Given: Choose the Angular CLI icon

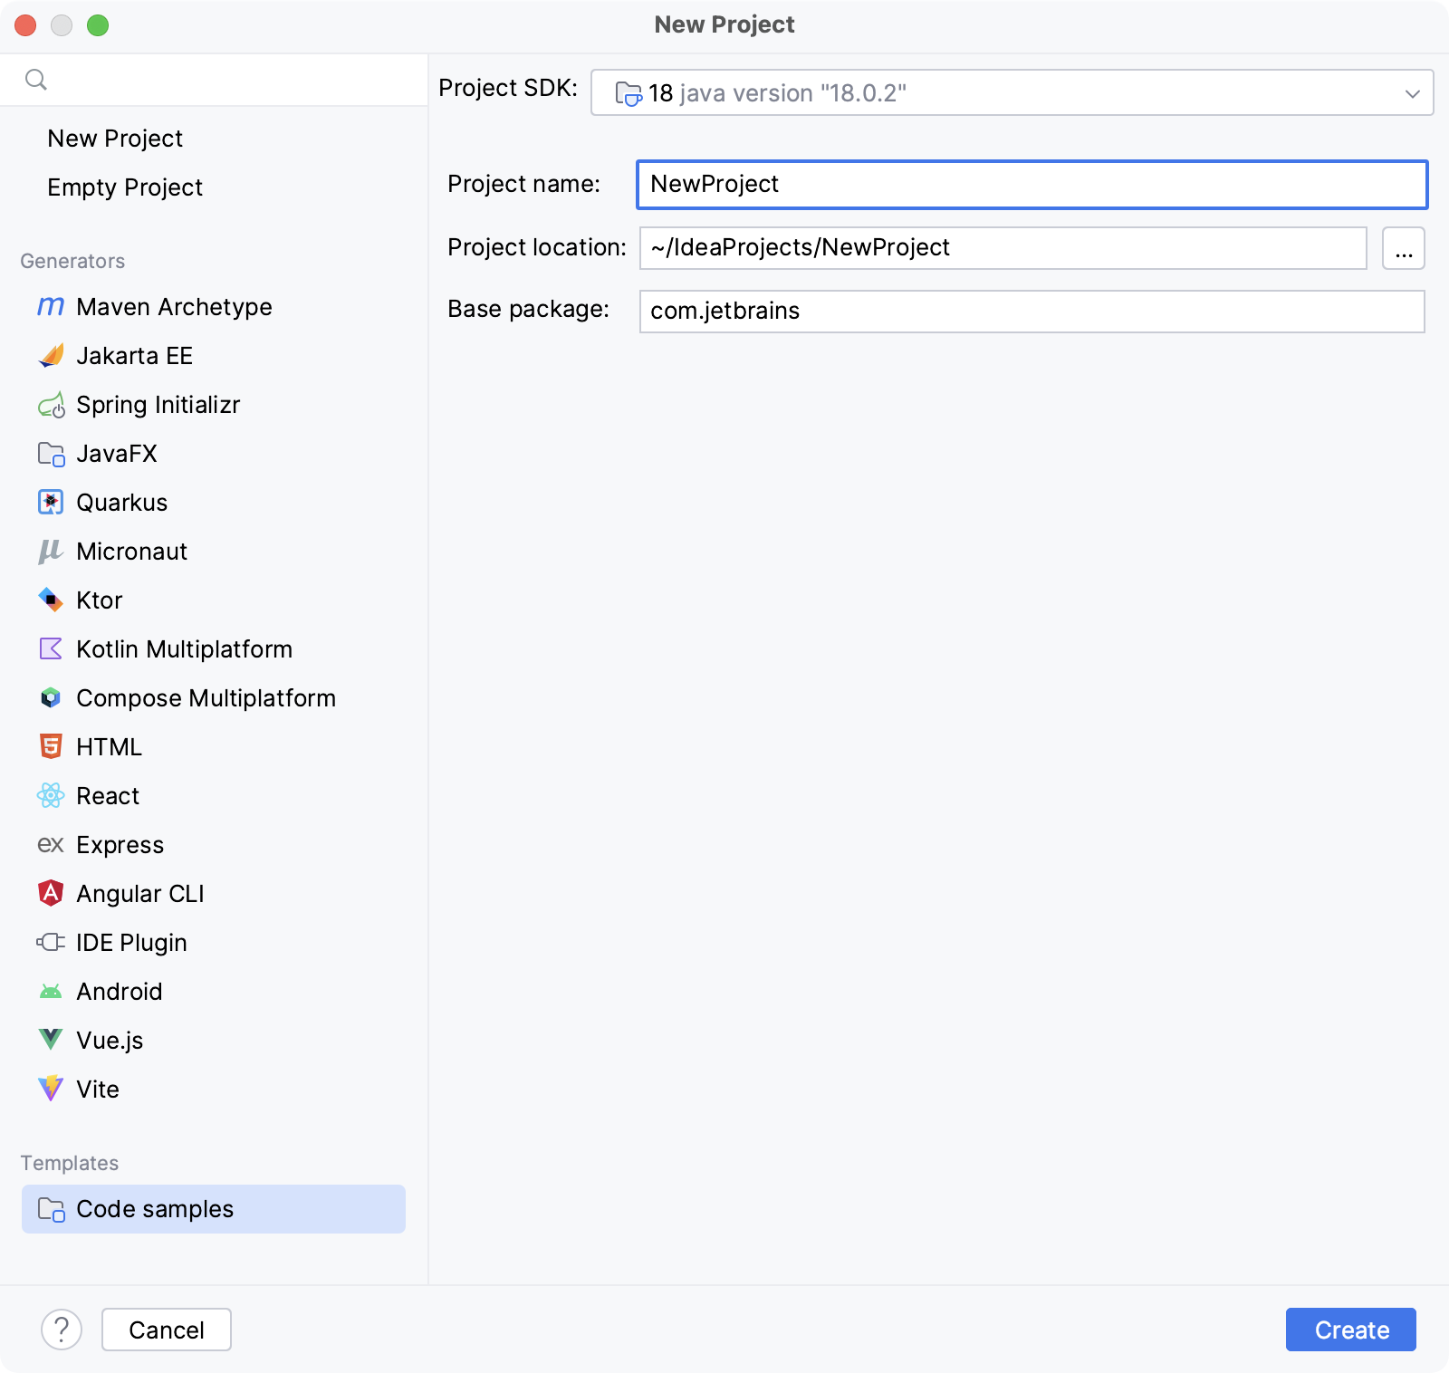Looking at the screenshot, I should pyautogui.click(x=51, y=893).
